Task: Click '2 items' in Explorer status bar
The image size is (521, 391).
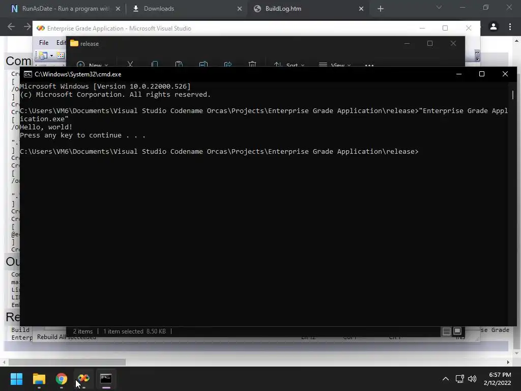Action: point(83,331)
